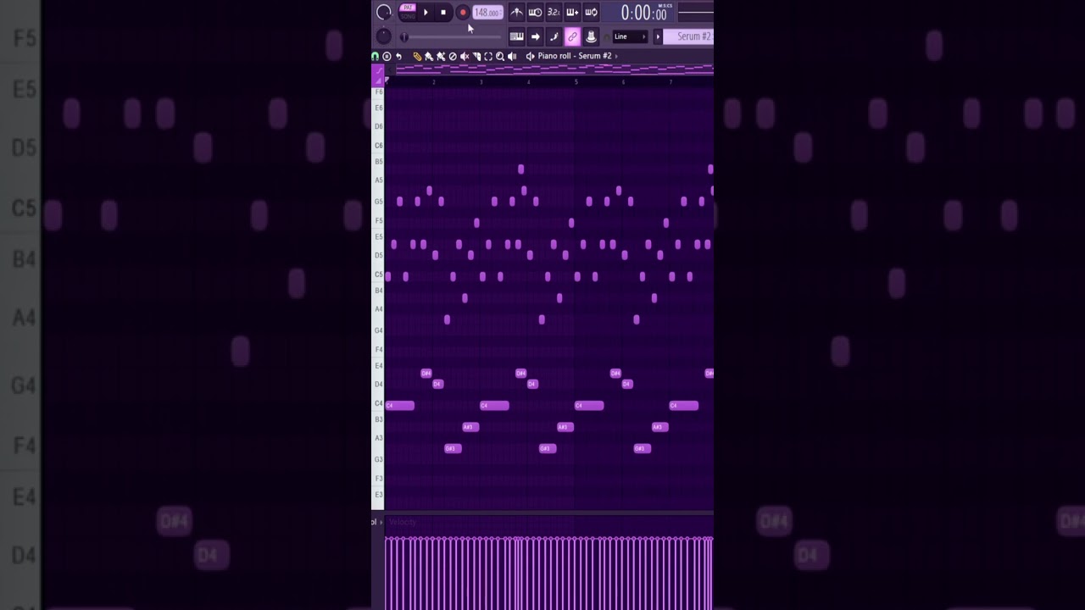Toggle overdub recording with the keyboard-plus icon
Screen dimensions: 1085x610
coord(572,13)
